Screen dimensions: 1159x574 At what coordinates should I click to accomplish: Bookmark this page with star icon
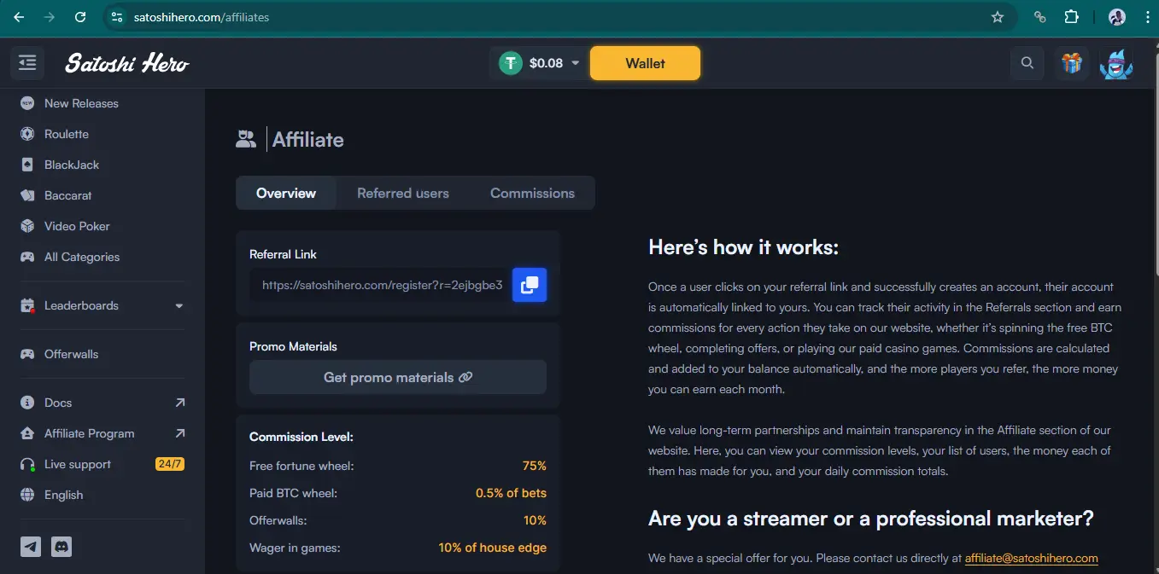tap(997, 17)
